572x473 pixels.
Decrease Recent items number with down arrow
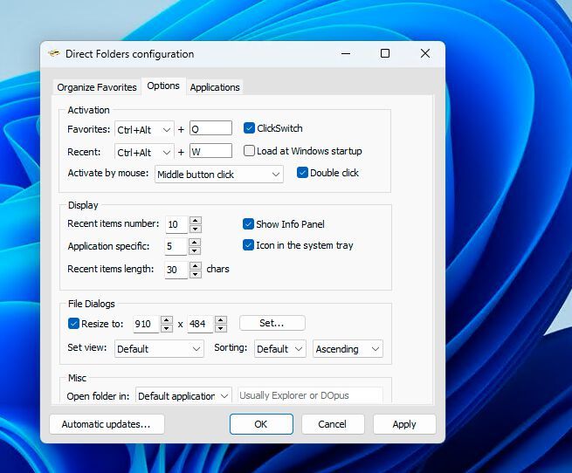(195, 229)
